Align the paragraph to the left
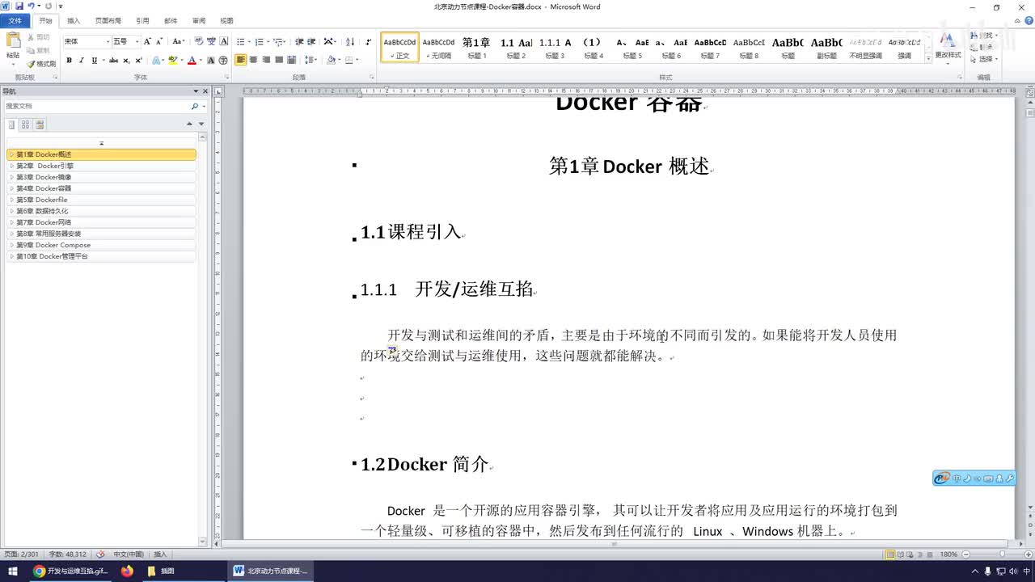Image resolution: width=1035 pixels, height=582 pixels. click(241, 60)
